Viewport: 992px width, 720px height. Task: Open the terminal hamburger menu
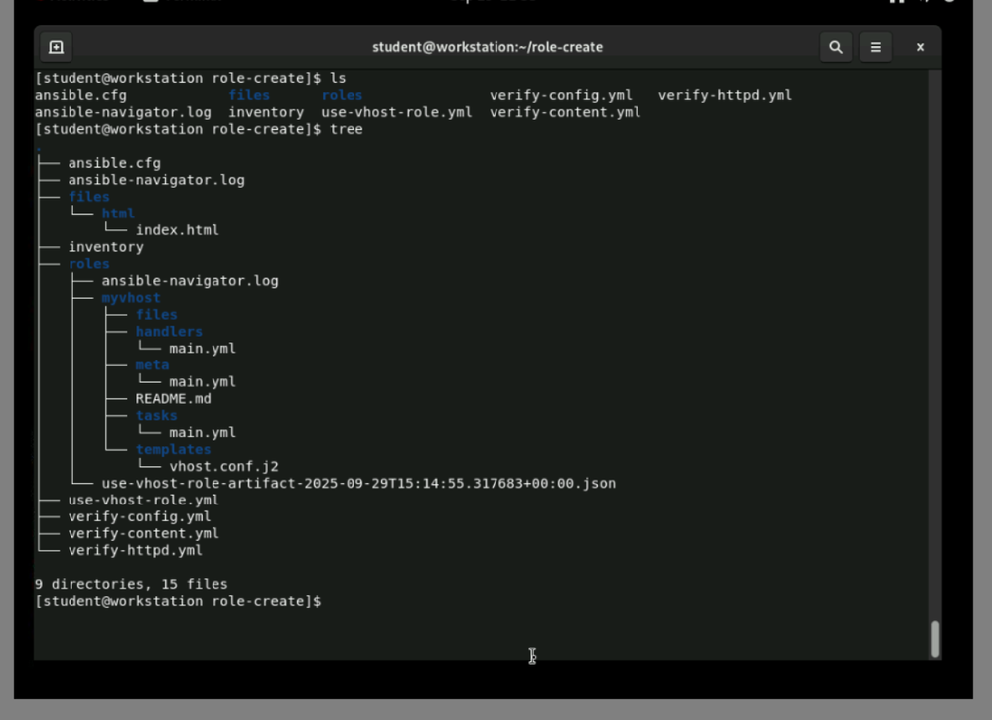[x=875, y=47]
